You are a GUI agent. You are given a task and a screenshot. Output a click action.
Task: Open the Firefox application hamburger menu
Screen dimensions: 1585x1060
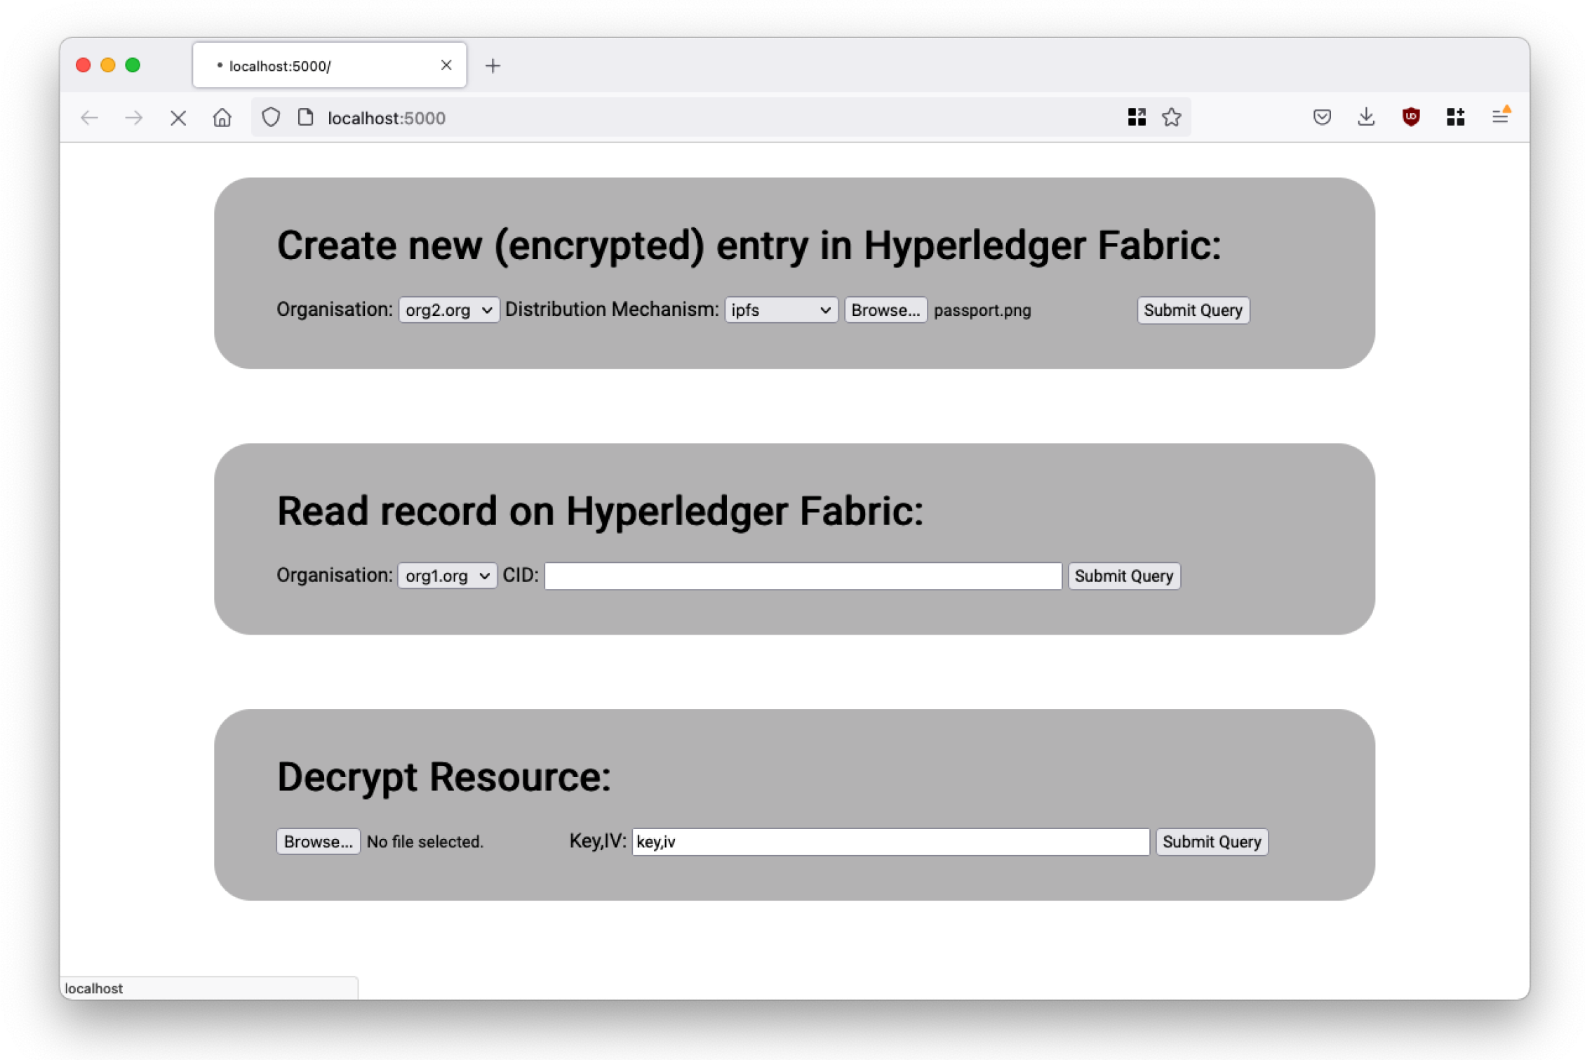coord(1500,116)
